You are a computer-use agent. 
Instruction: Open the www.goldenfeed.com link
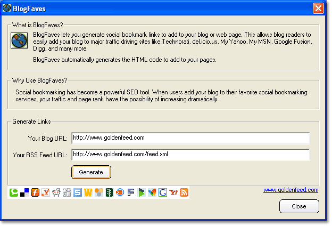pyautogui.click(x=290, y=190)
